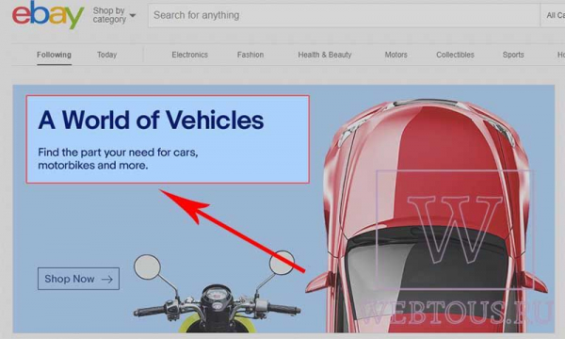The height and width of the screenshot is (339, 565).
Task: Focus the Search for anything field
Action: (x=344, y=15)
